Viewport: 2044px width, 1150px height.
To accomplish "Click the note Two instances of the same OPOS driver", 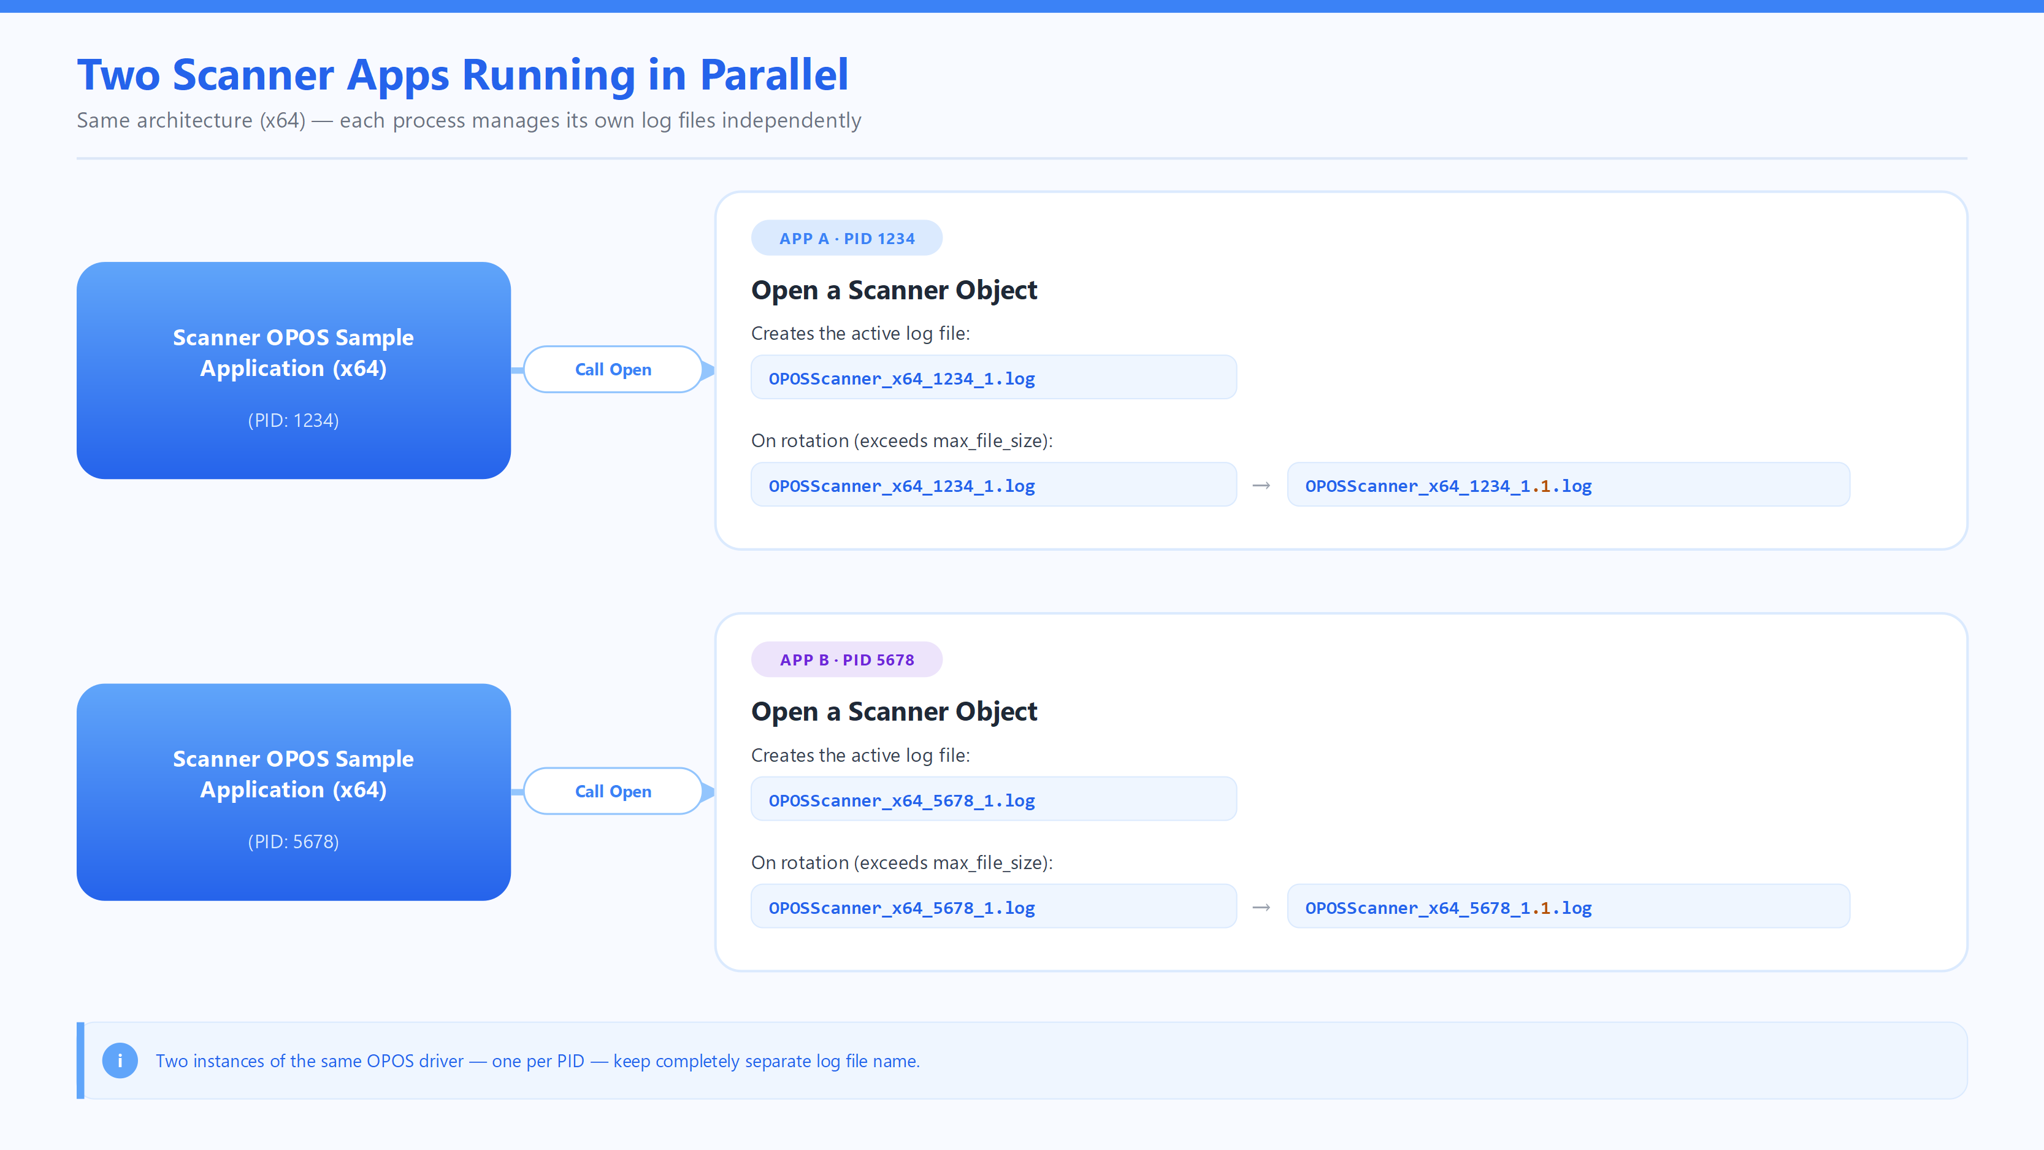I will pos(538,1061).
